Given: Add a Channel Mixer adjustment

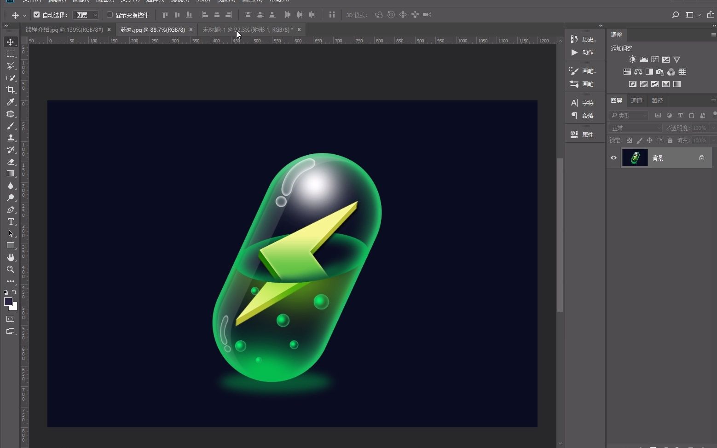Looking at the screenshot, I should coord(671,72).
